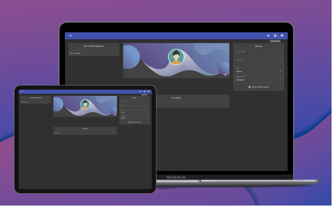Click the first text field in laptop Detalii panel
The width and height of the screenshot is (332, 206).
[258, 55]
